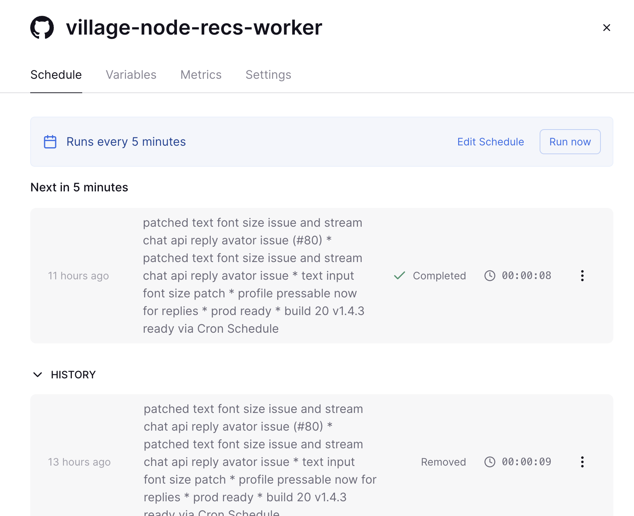634x516 pixels.
Task: Select the Schedule tab
Action: [56, 75]
